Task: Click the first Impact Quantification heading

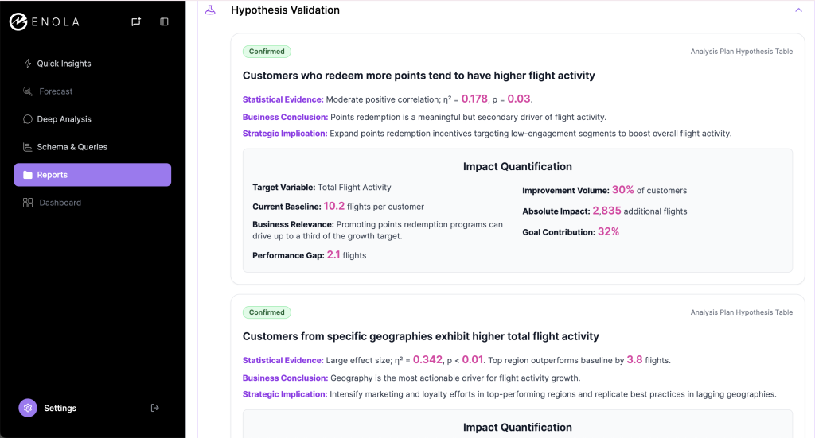Action: [517, 167]
